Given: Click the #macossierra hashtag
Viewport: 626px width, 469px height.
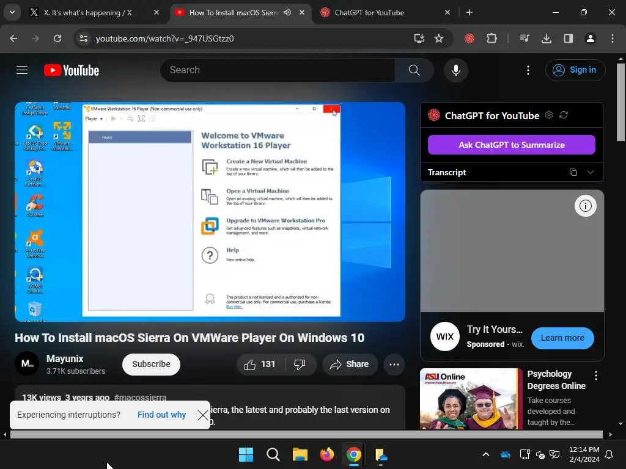Looking at the screenshot, I should click(140, 397).
